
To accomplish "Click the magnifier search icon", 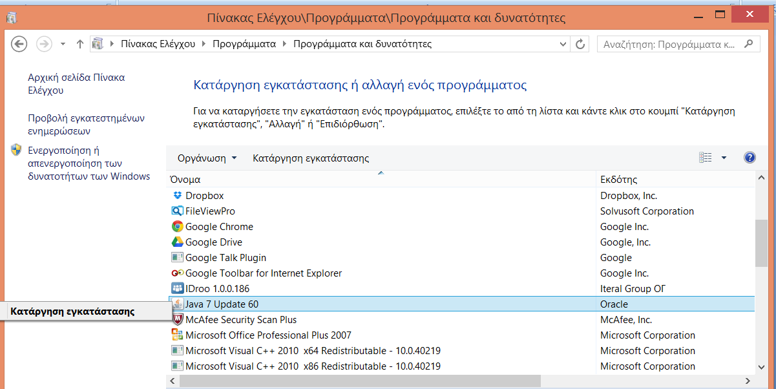I will 750,44.
